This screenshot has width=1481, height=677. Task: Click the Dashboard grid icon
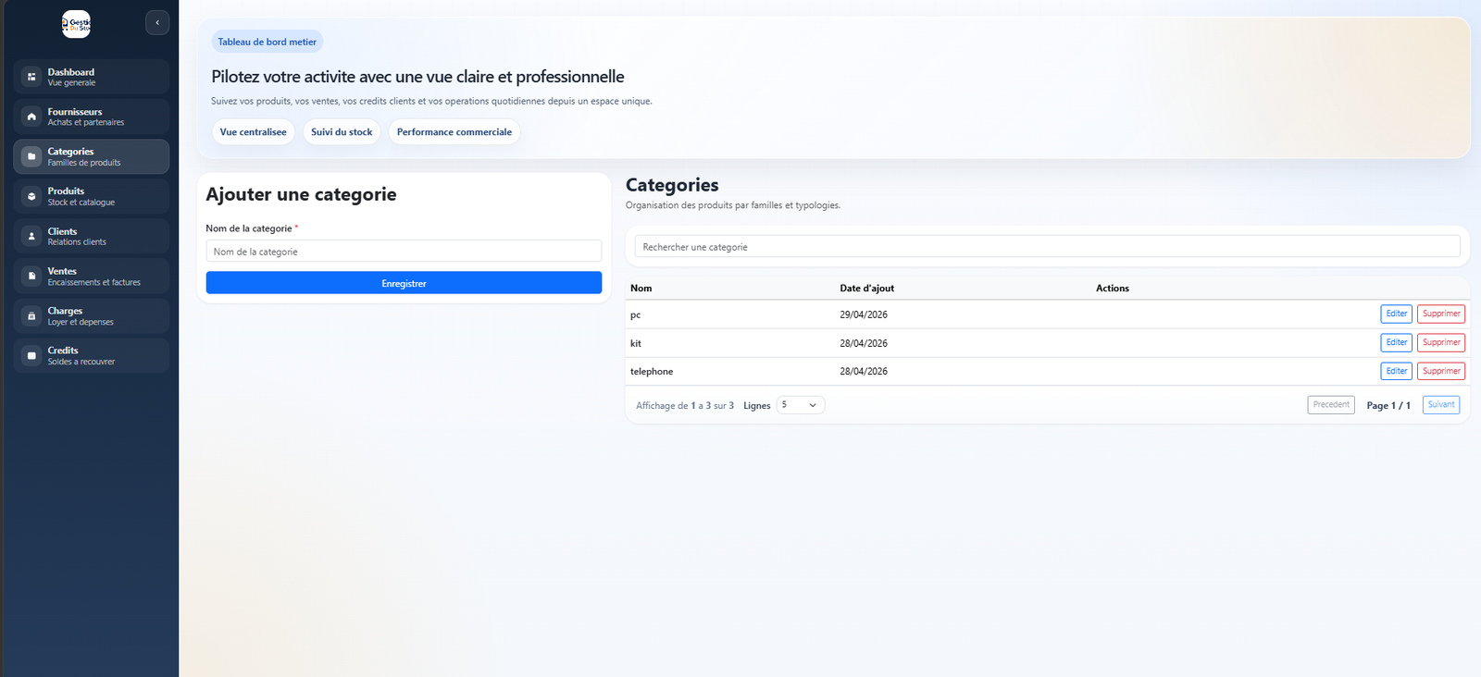click(x=31, y=77)
